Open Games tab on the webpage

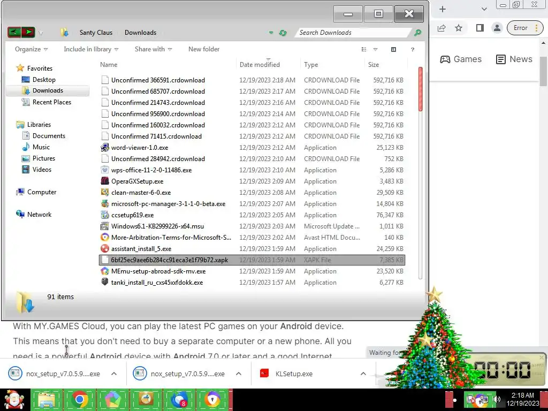[x=461, y=59]
